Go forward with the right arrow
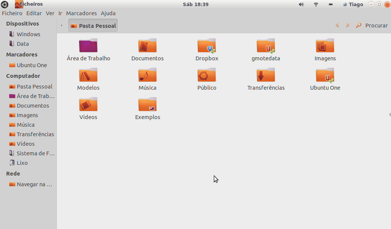 (x=347, y=26)
